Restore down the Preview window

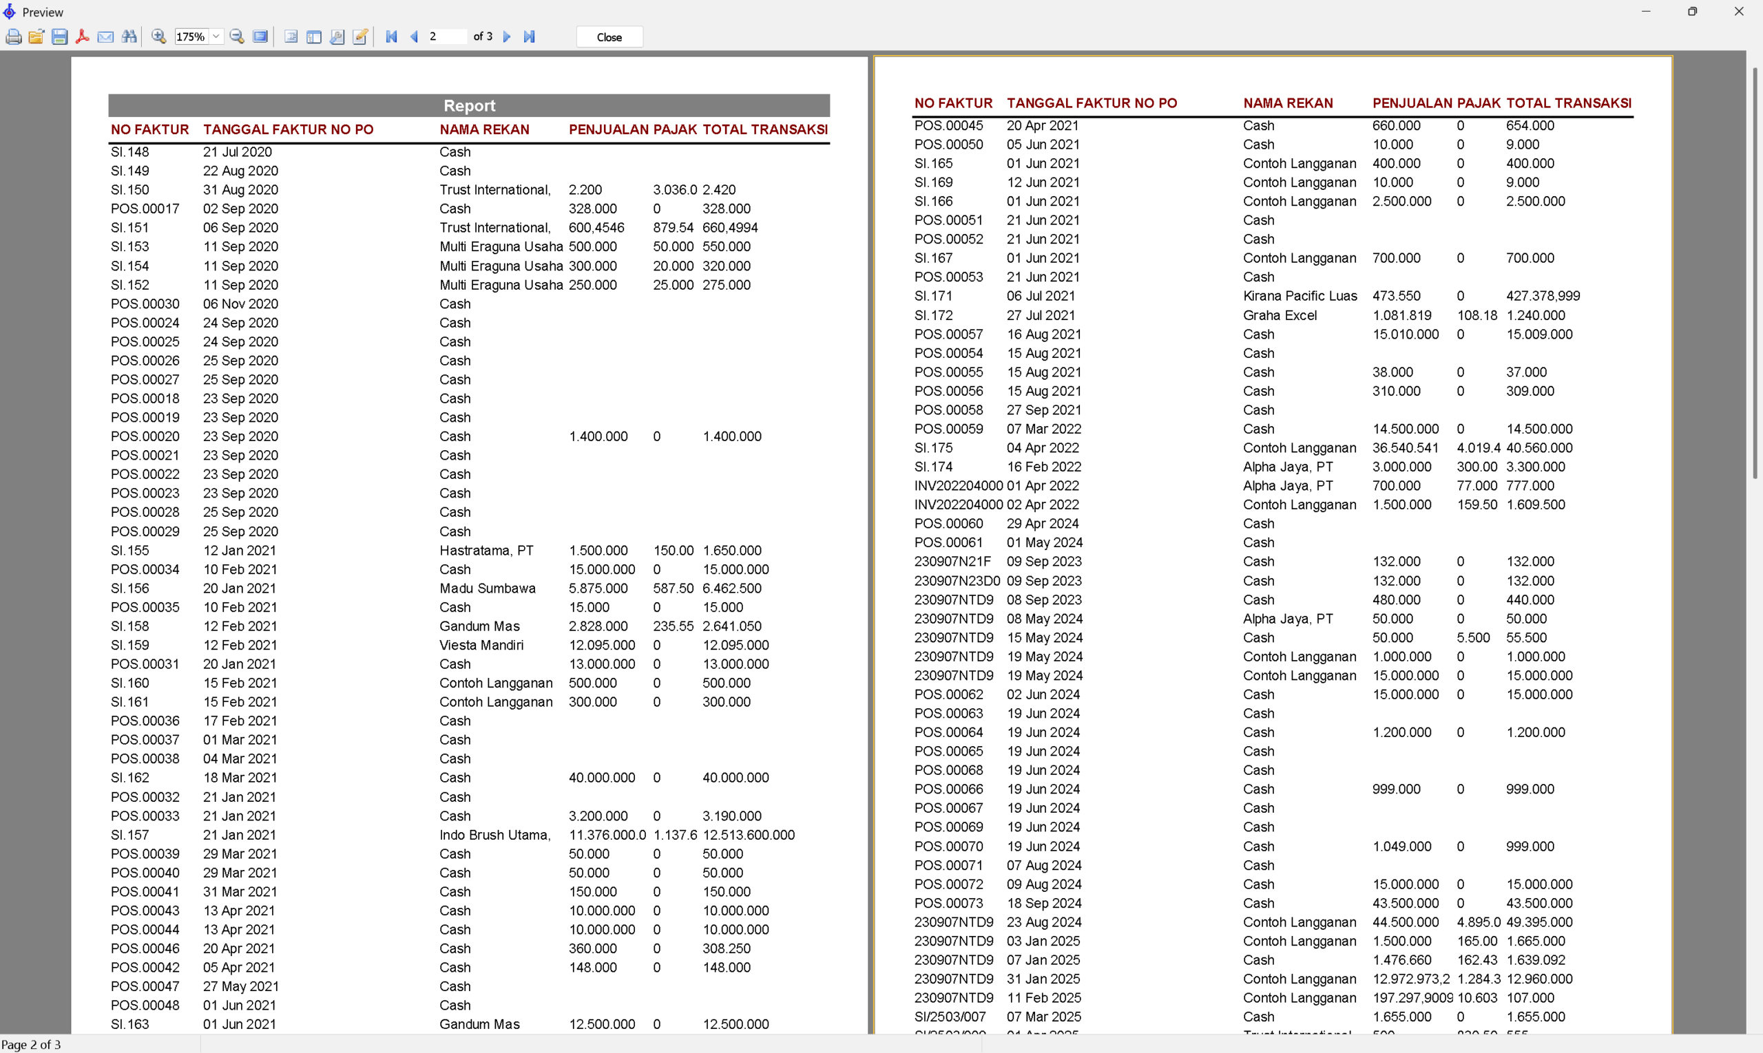tap(1693, 11)
